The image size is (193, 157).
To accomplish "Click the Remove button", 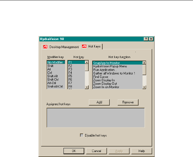I will (128, 102).
